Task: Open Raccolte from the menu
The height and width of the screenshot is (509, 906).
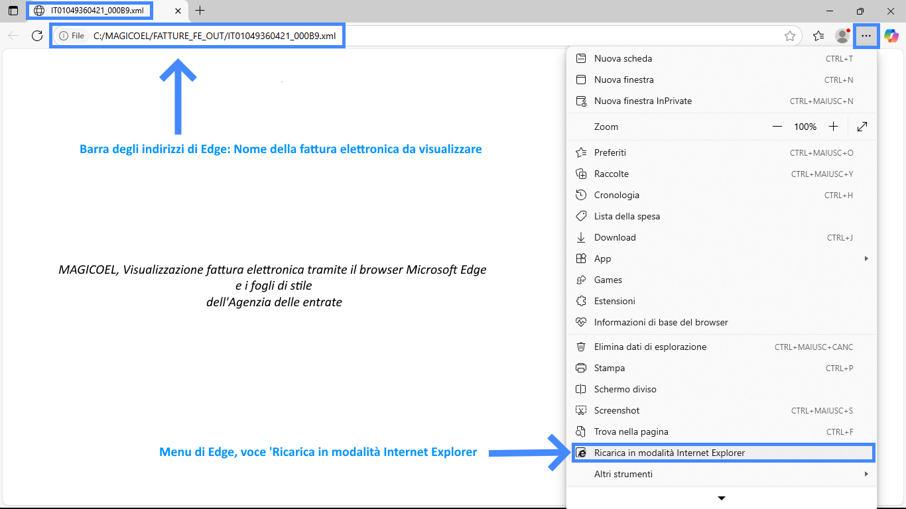Action: pos(722,174)
